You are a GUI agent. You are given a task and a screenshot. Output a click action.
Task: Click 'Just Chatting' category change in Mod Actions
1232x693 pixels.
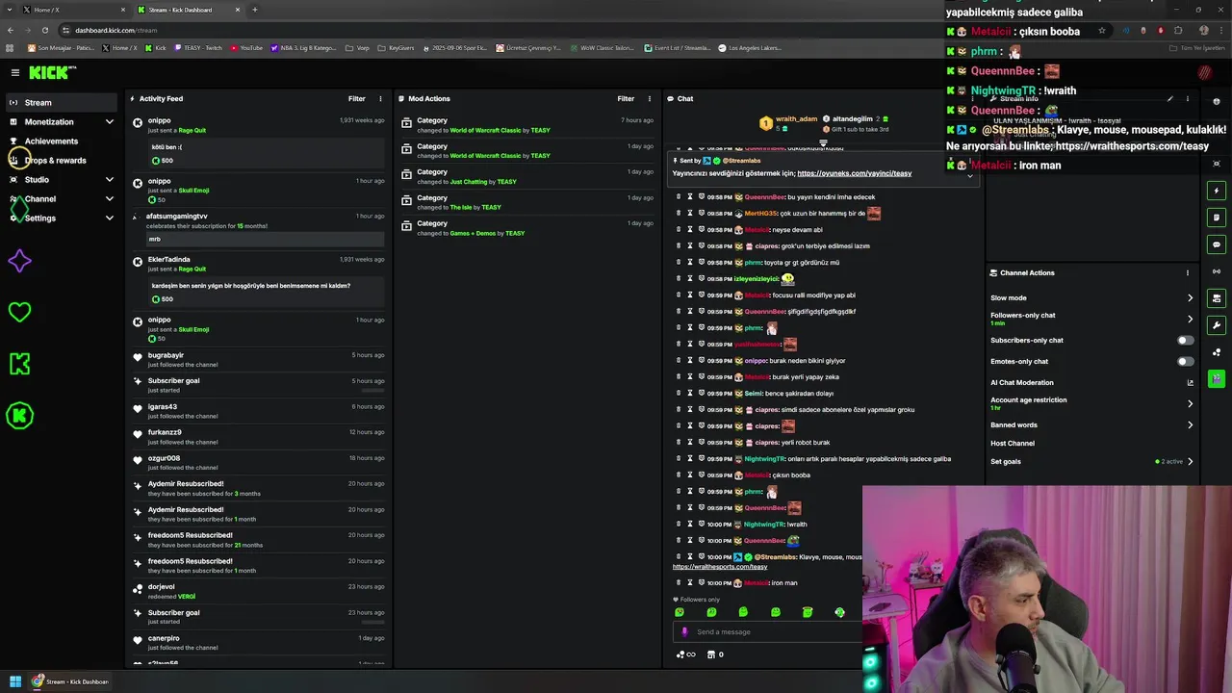[527, 176]
